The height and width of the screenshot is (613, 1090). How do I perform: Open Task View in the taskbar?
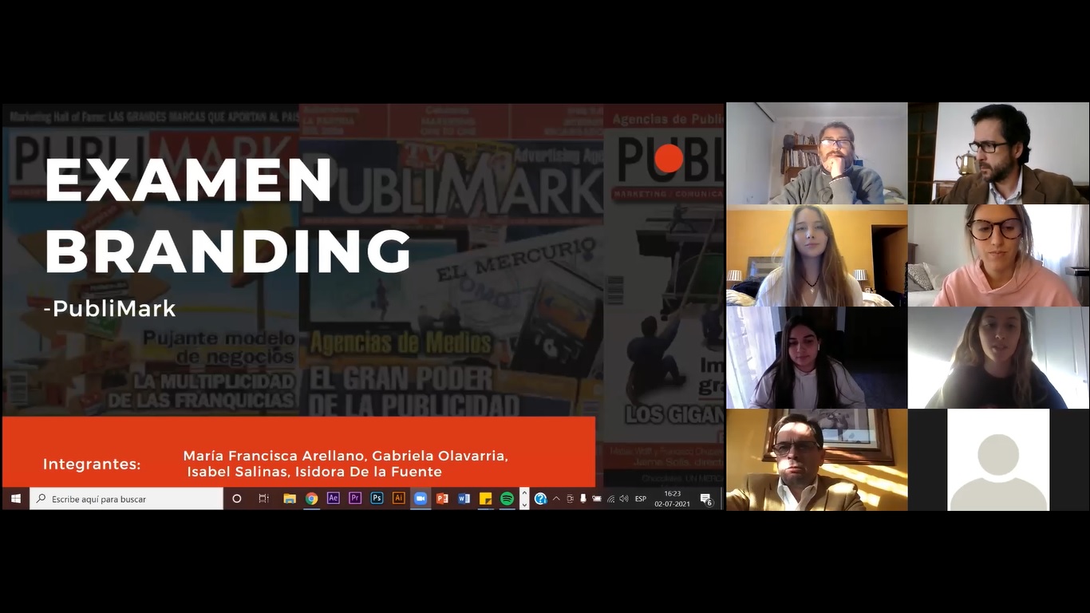point(263,499)
